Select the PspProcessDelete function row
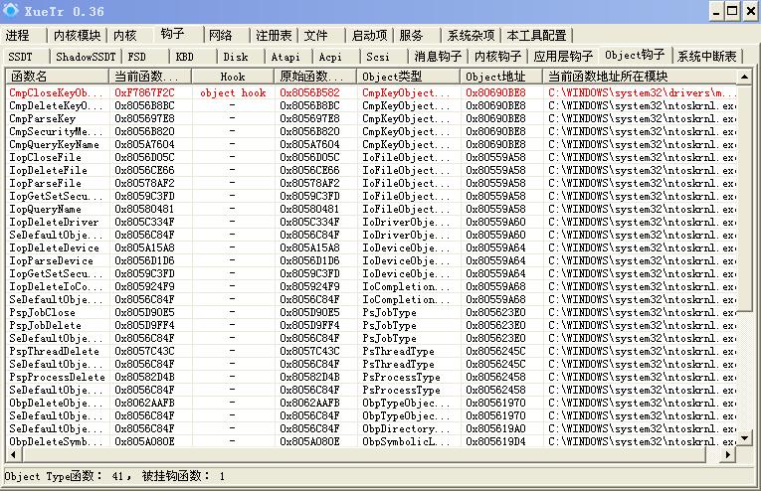The width and height of the screenshot is (761, 491). pos(57,377)
